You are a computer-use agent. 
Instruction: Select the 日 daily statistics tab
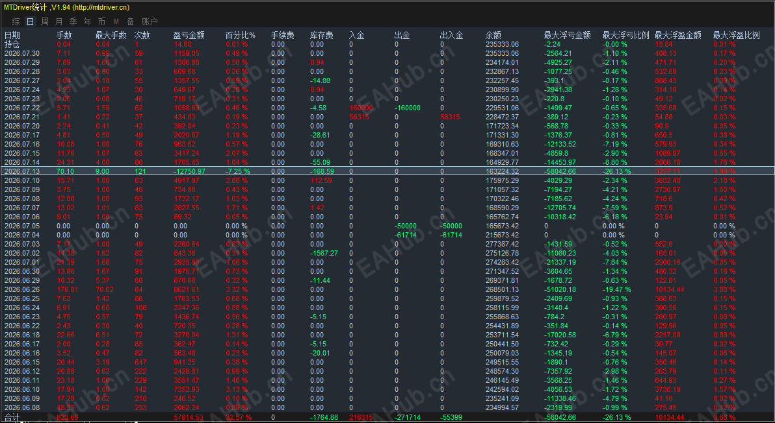click(31, 21)
